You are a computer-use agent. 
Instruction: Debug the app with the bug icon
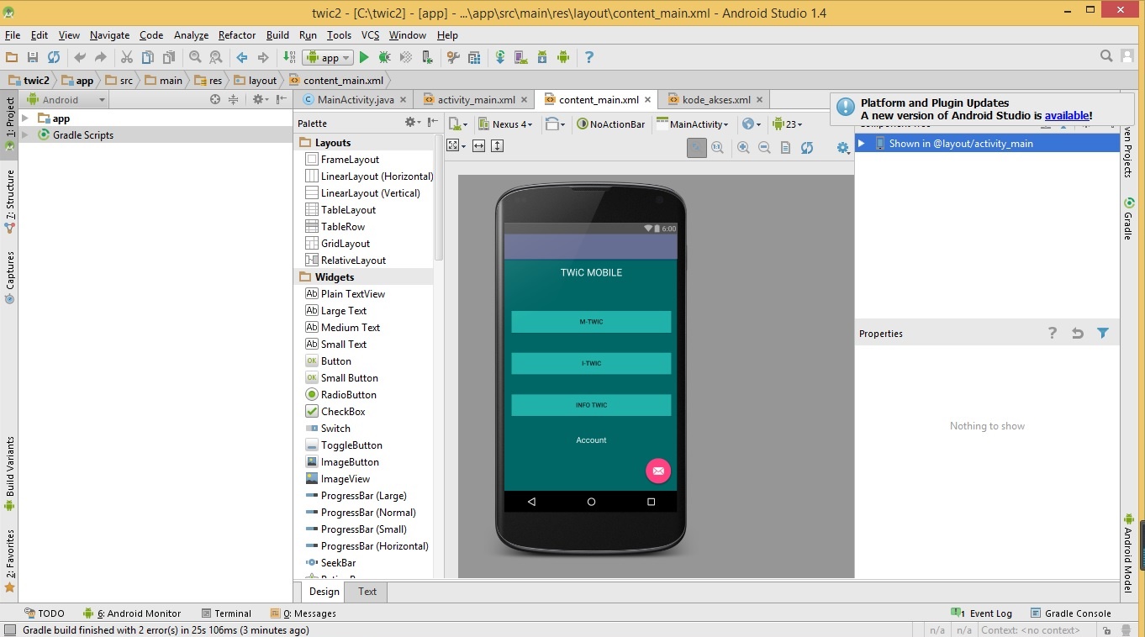pyautogui.click(x=384, y=57)
